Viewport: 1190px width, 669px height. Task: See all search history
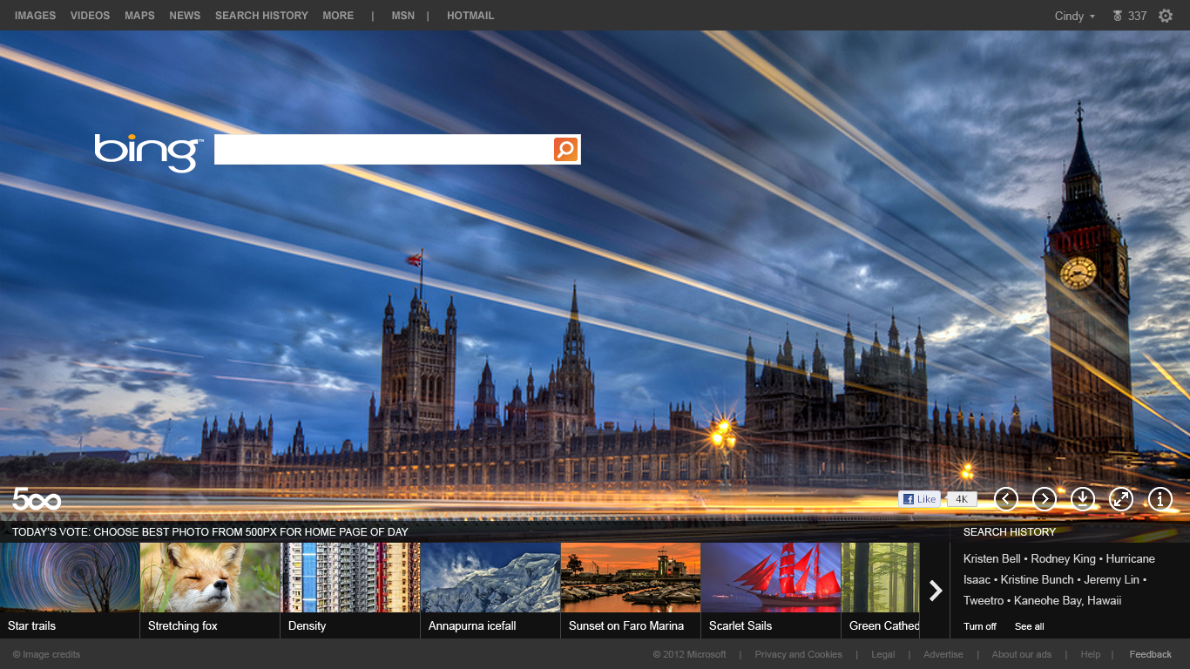click(1029, 626)
